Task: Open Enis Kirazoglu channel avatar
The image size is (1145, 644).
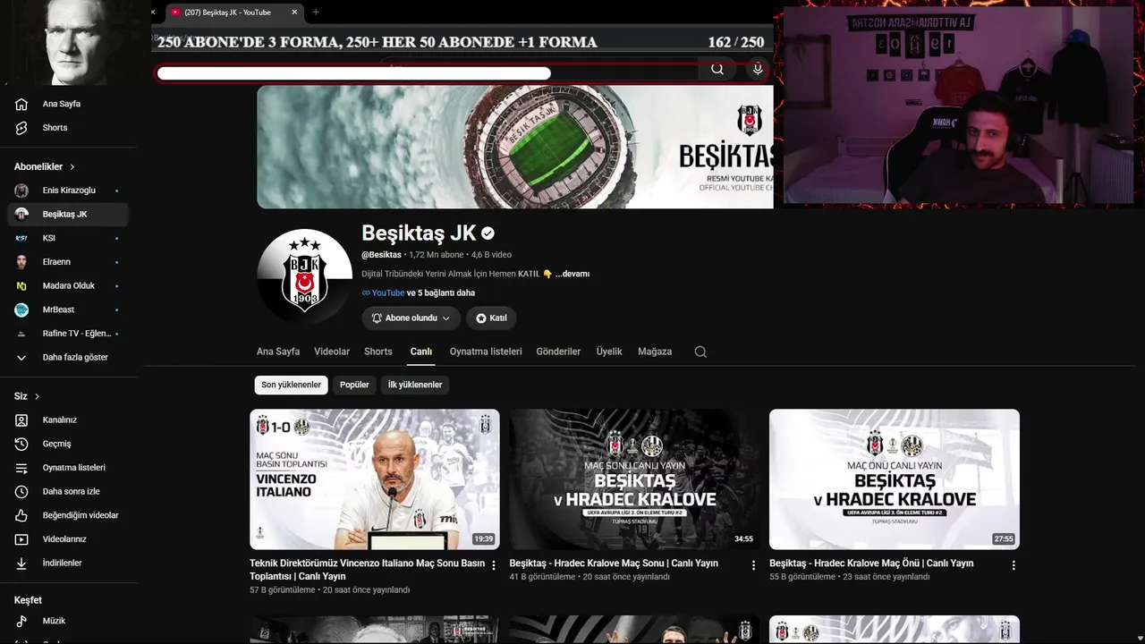Action: point(21,191)
